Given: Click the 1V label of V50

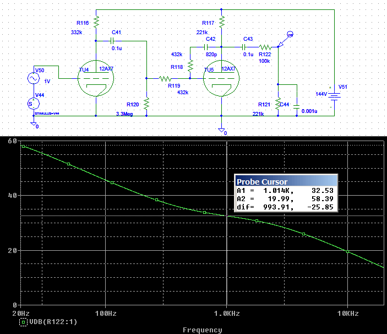Looking at the screenshot, I should 47,81.
